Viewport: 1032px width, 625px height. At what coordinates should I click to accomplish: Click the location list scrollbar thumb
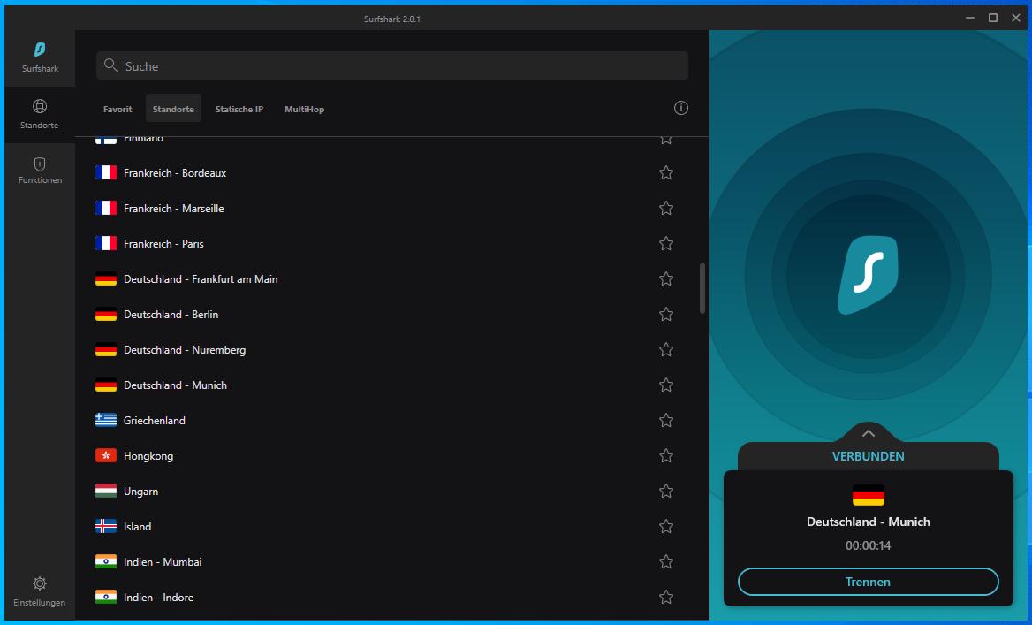point(702,288)
